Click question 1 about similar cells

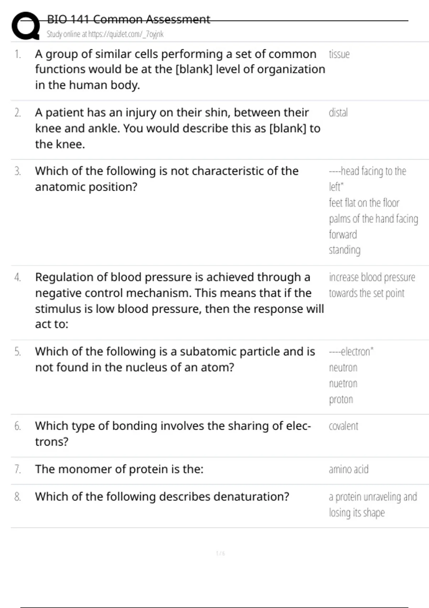[180, 69]
